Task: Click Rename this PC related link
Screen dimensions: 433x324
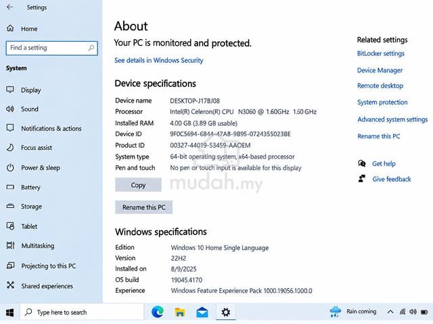Action: point(379,136)
